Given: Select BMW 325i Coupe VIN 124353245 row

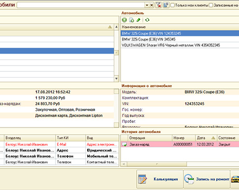Looking at the screenshot, I should 180,33.
